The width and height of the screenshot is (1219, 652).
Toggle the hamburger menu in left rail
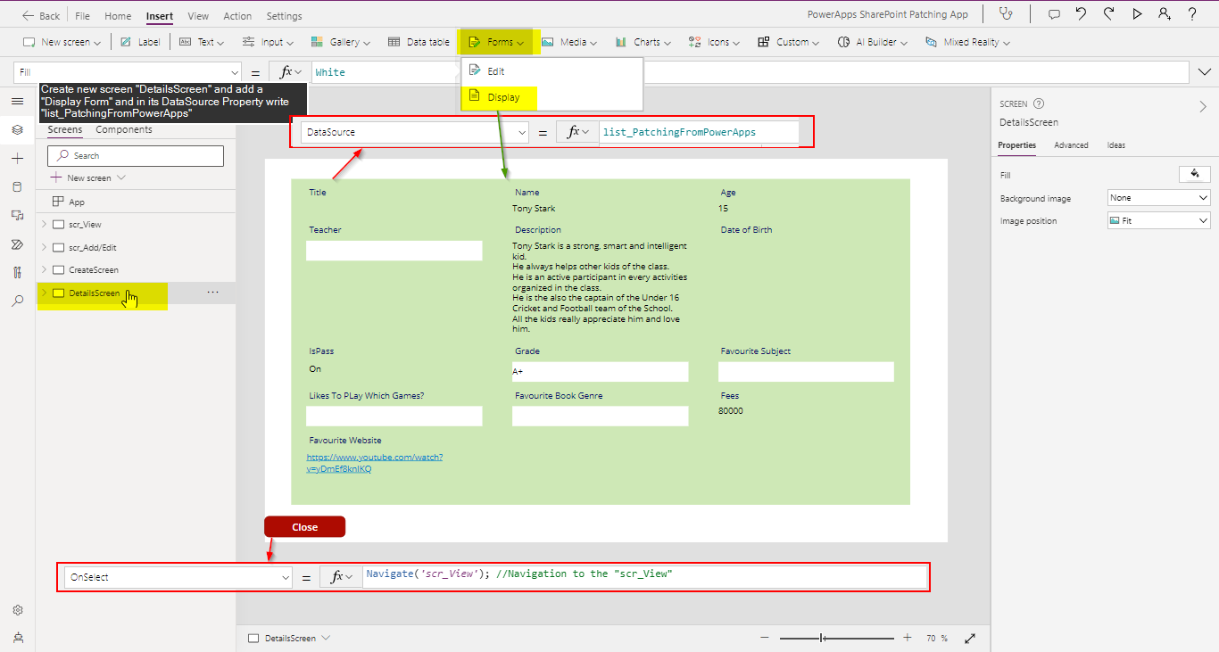17,102
